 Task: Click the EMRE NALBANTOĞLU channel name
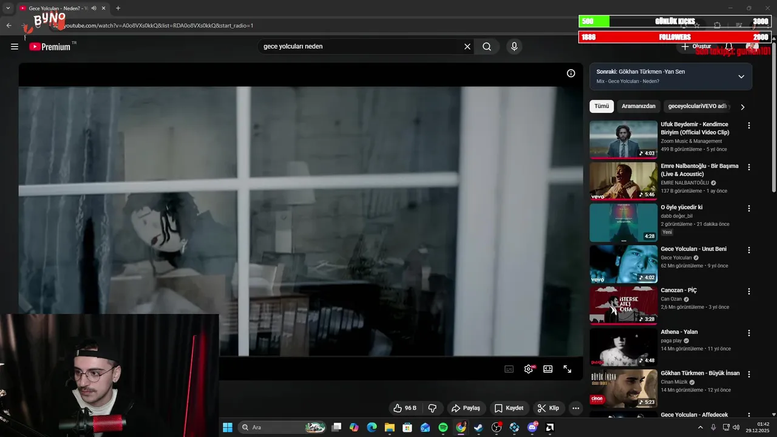[x=685, y=183]
